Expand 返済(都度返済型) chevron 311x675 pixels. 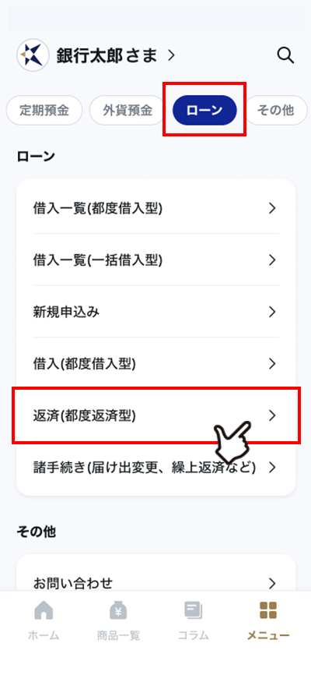click(271, 415)
